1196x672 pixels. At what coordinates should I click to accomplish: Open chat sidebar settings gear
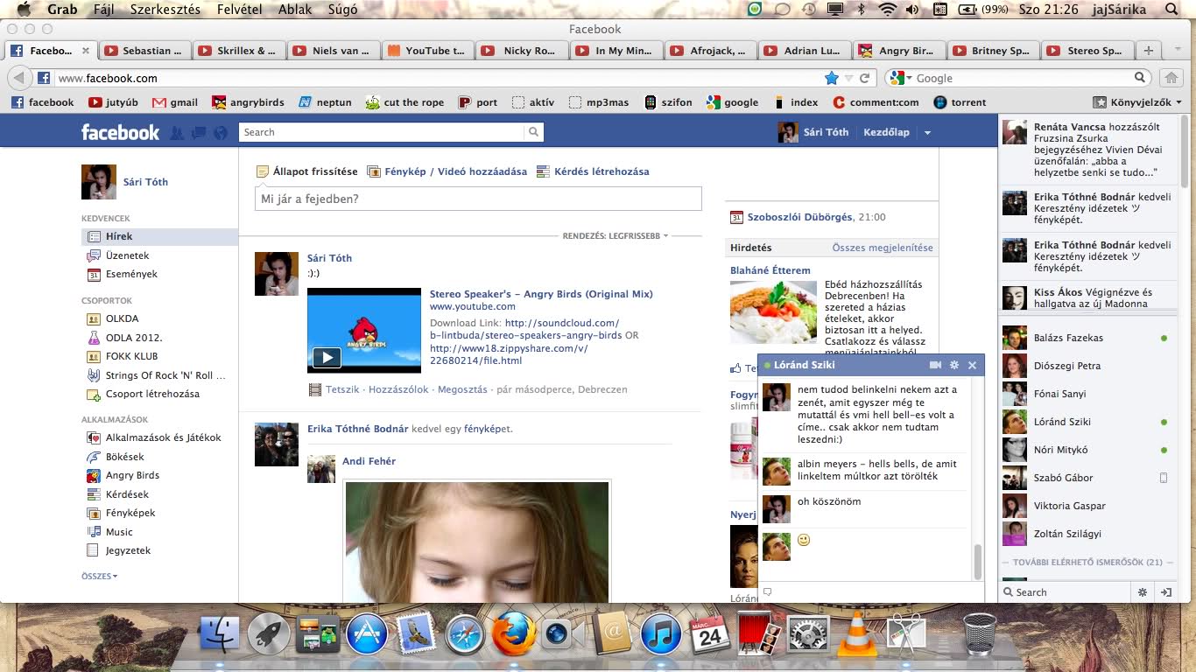(x=1143, y=592)
